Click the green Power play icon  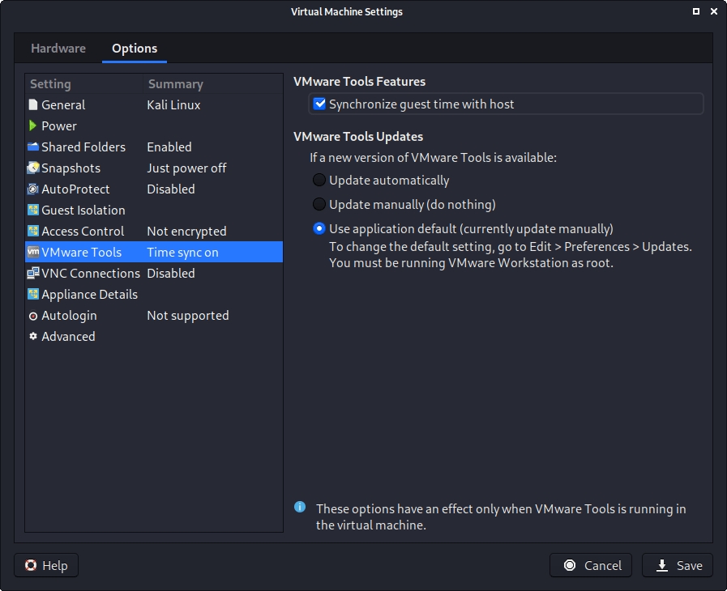(33, 126)
